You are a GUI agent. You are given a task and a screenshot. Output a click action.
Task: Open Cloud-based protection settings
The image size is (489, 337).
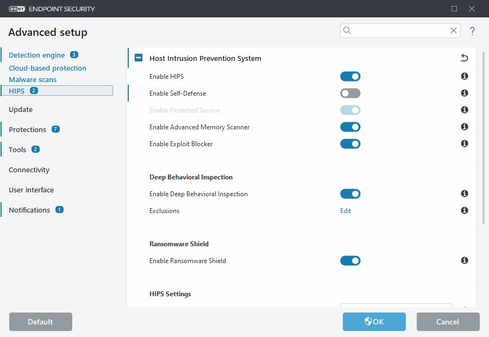pyautogui.click(x=47, y=68)
